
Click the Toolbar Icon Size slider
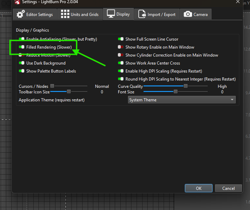coord(69,92)
